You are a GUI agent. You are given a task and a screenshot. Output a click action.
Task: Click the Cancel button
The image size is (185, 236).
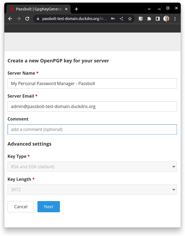[21, 207]
